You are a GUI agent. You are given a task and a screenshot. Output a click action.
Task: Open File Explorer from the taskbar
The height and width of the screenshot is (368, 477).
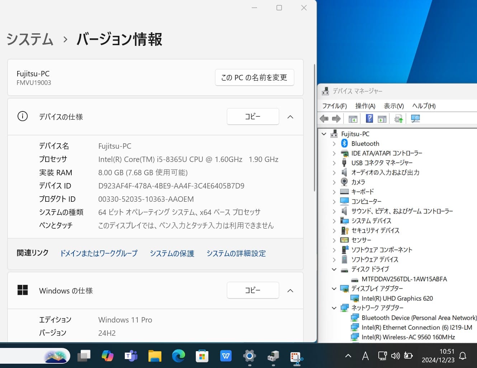(155, 356)
